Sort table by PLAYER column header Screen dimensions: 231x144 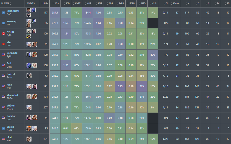[12, 3]
